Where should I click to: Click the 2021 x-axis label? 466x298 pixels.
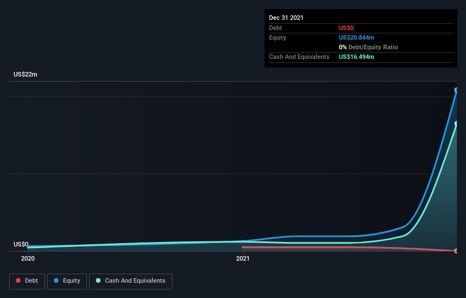[243, 258]
